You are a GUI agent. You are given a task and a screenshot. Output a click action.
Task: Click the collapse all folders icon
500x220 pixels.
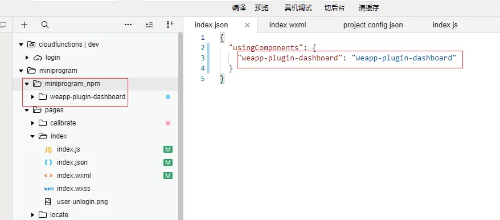[x=149, y=25]
